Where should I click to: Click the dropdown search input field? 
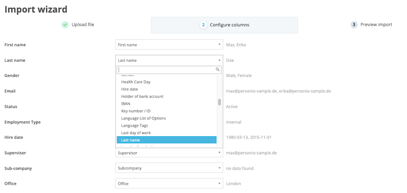click(x=166, y=70)
